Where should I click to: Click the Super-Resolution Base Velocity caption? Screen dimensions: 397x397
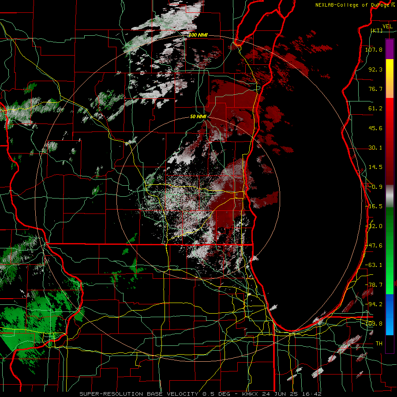pos(200,394)
